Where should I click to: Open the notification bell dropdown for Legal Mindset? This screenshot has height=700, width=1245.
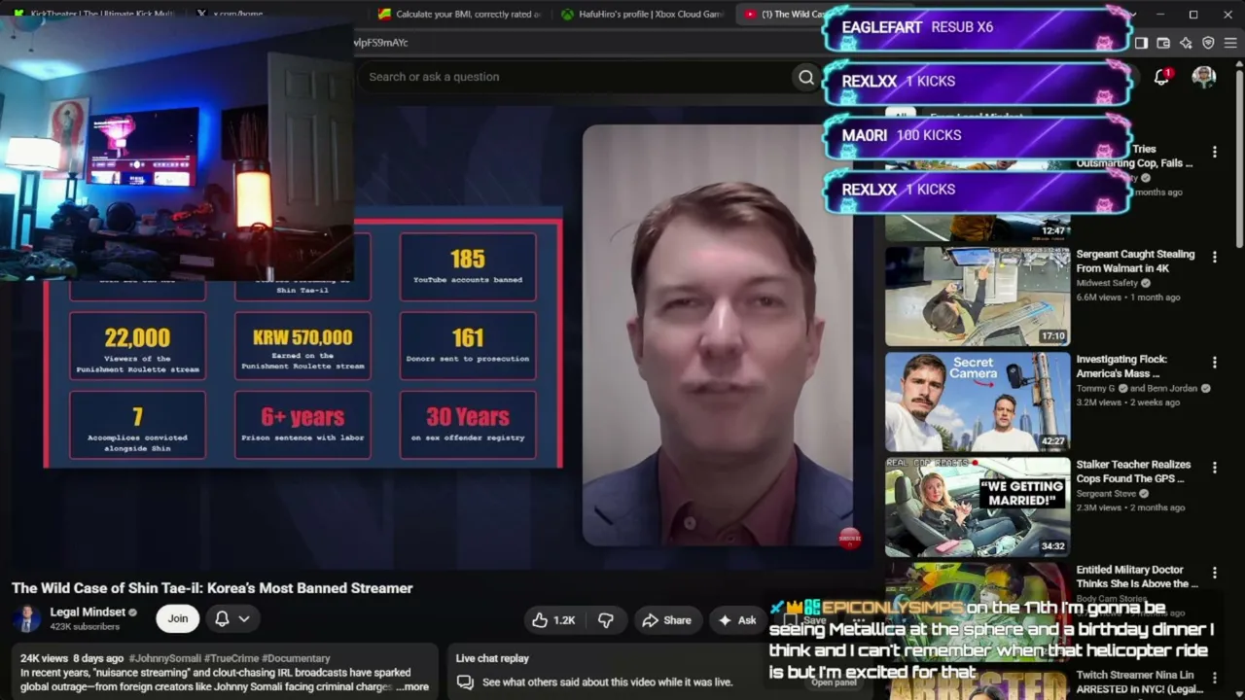coord(231,618)
